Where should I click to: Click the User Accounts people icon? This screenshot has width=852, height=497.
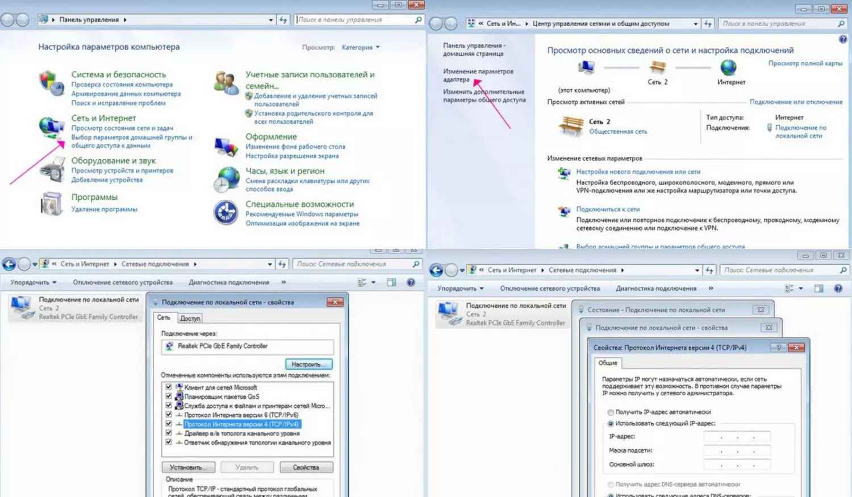pos(226,83)
